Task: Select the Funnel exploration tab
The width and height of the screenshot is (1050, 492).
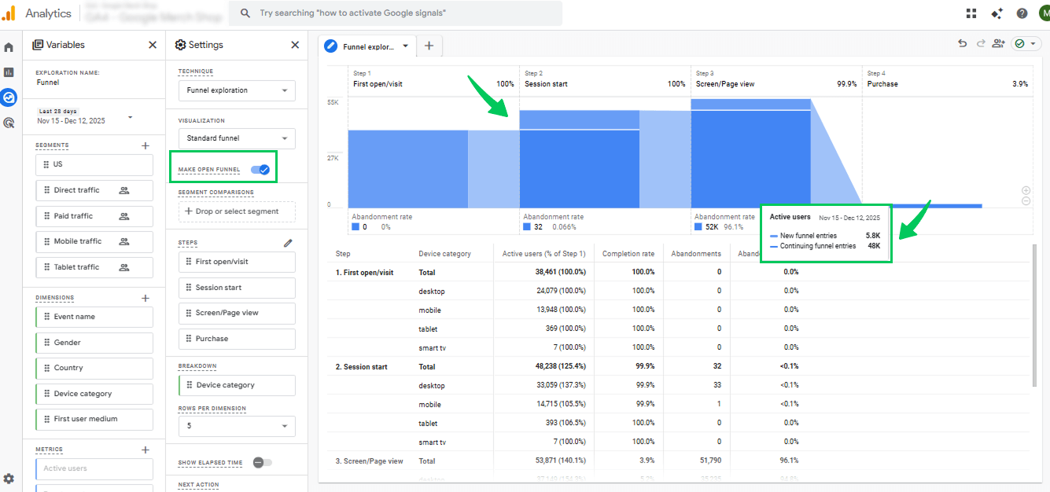Action: [x=367, y=46]
